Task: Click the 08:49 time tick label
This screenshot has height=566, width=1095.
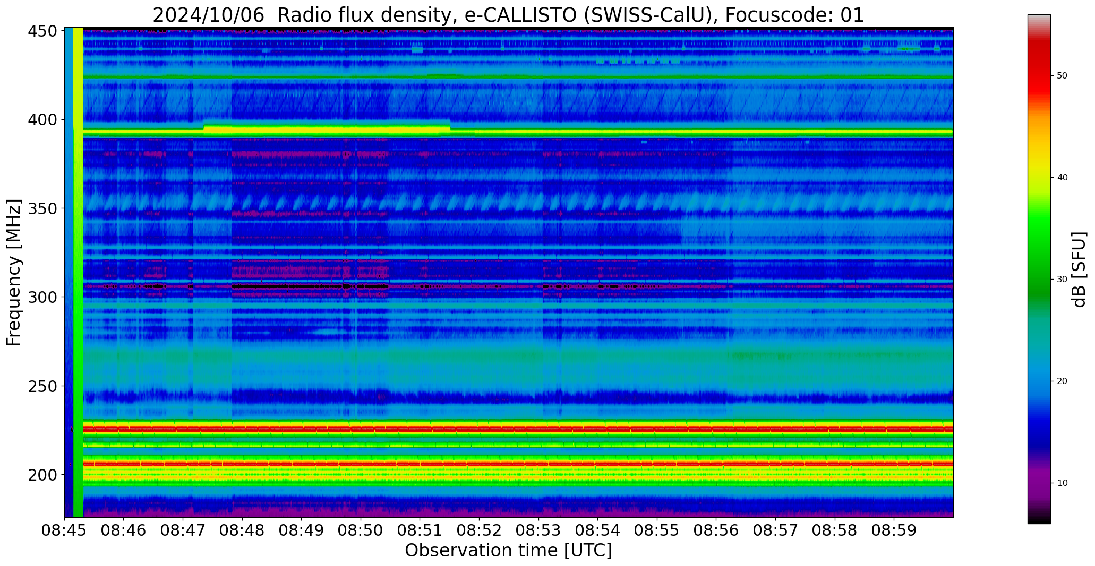Action: coord(302,530)
